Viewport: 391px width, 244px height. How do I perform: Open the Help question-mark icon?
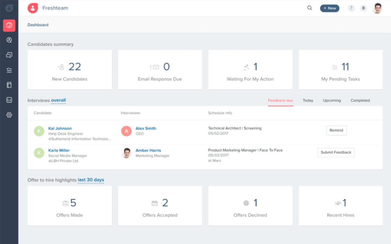[351, 8]
